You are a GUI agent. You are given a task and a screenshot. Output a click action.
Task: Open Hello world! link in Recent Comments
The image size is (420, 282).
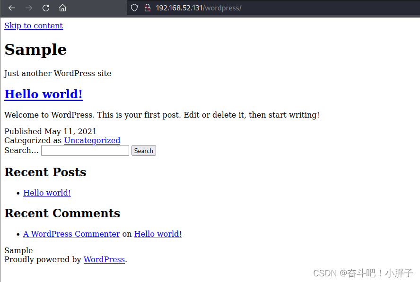coord(158,234)
